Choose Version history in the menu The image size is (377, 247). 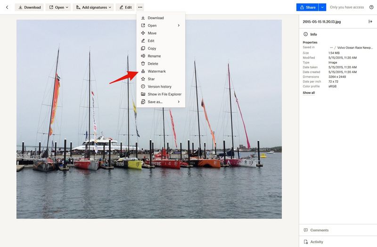(159, 87)
